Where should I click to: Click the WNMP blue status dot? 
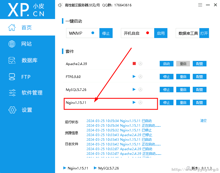[x=93, y=33]
